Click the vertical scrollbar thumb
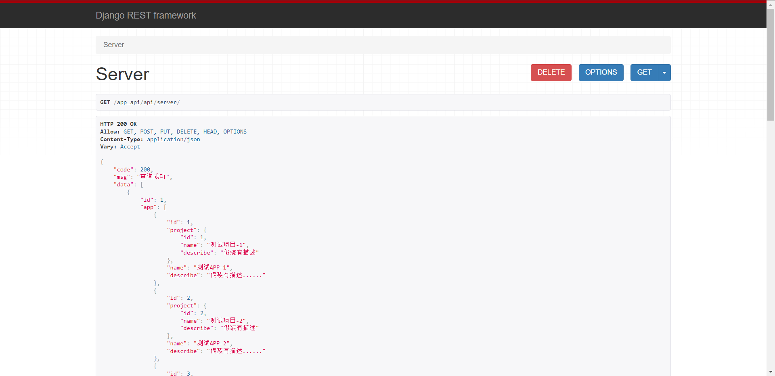The height and width of the screenshot is (376, 775). click(x=771, y=65)
